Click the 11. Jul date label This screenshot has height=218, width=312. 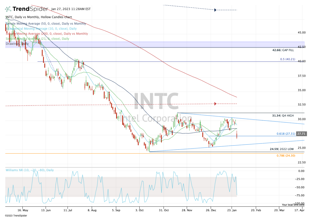(68, 210)
